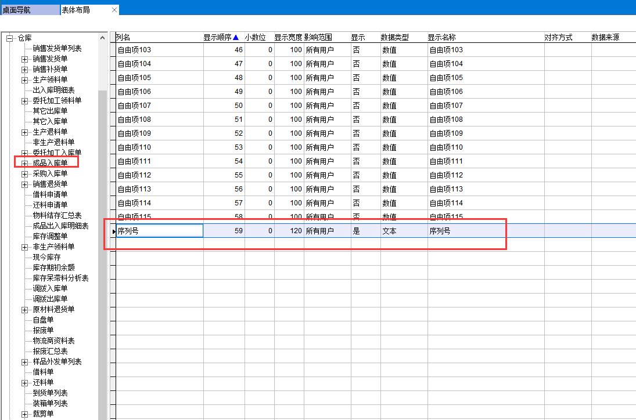This screenshot has height=420, width=636.
Task: Open 出入库明细表 from the tree
Action: (53, 90)
